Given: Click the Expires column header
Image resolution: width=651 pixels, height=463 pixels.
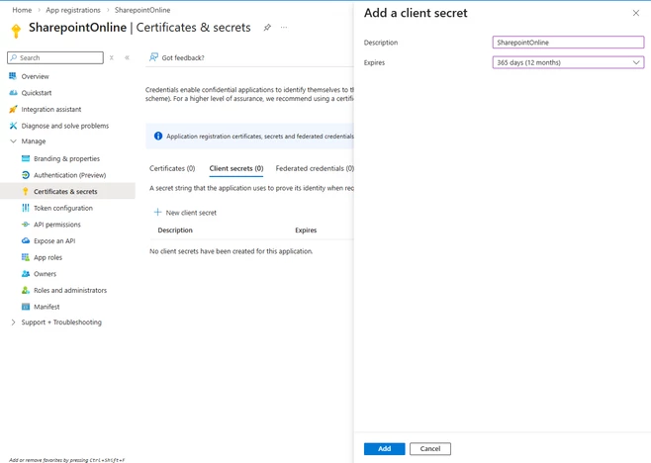Looking at the screenshot, I should tap(306, 231).
